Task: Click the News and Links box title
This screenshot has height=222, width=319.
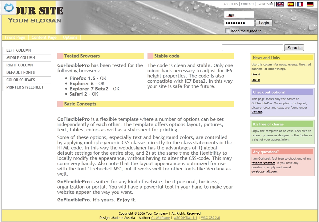Action: [266, 58]
